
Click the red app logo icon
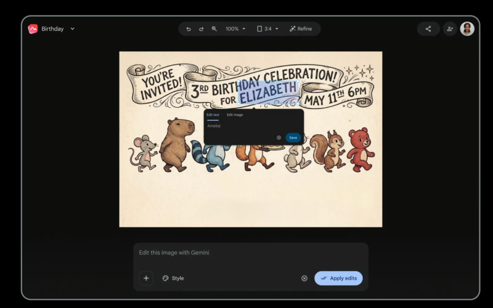click(33, 29)
